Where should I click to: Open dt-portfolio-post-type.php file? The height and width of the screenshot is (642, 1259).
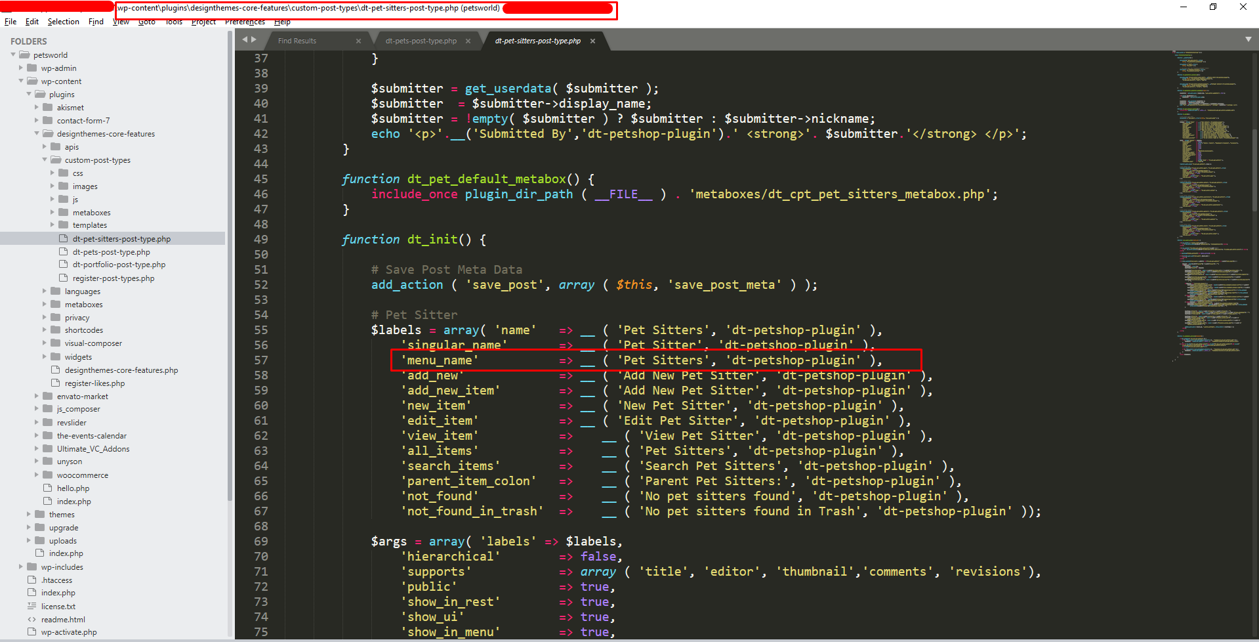click(x=119, y=265)
